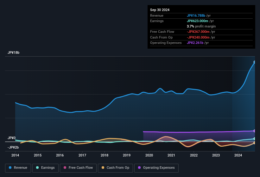Click the Earnings label in the tooltip
The width and height of the screenshot is (260, 177).
157,21
